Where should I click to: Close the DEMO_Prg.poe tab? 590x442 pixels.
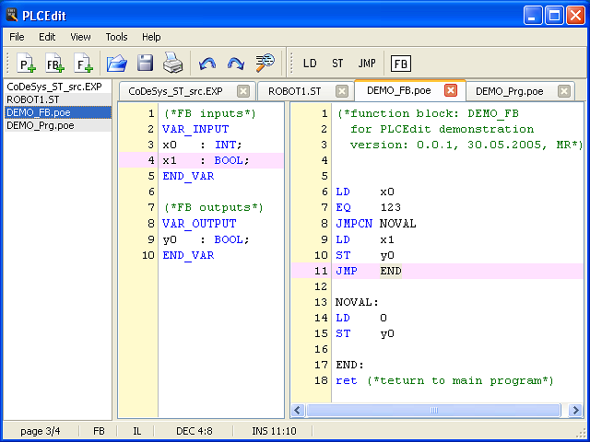(563, 91)
